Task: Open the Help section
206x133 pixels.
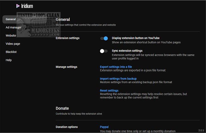Action: 9,60
